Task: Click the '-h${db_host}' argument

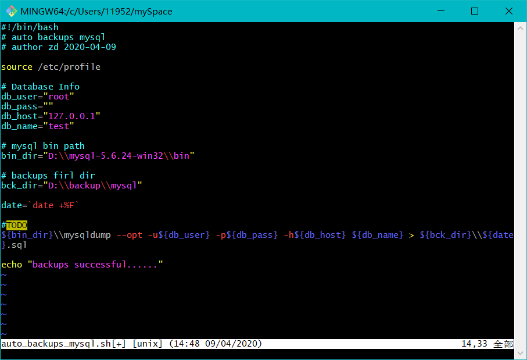Action: pyautogui.click(x=315, y=235)
